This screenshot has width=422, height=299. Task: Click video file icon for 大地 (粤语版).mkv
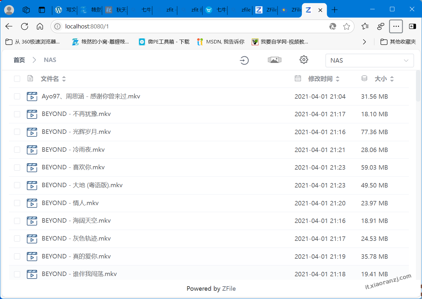tap(32, 185)
